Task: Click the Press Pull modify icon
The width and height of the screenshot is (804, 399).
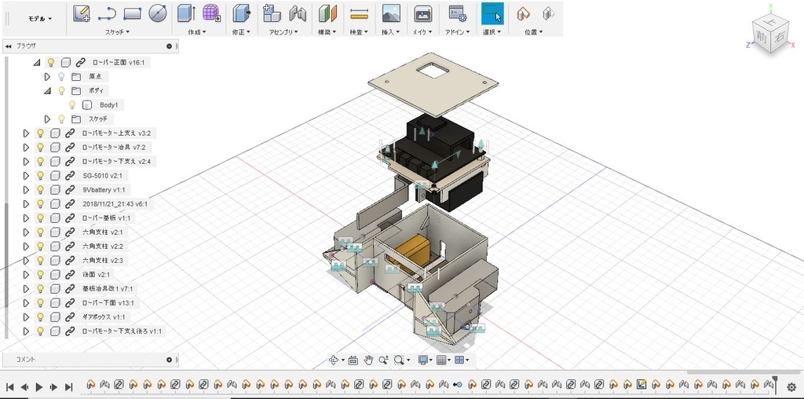Action: tap(241, 13)
